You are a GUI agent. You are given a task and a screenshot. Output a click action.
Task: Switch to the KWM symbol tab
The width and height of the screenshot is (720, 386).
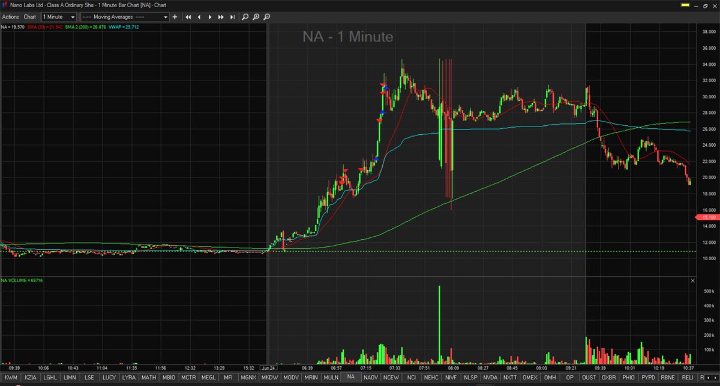pos(11,378)
